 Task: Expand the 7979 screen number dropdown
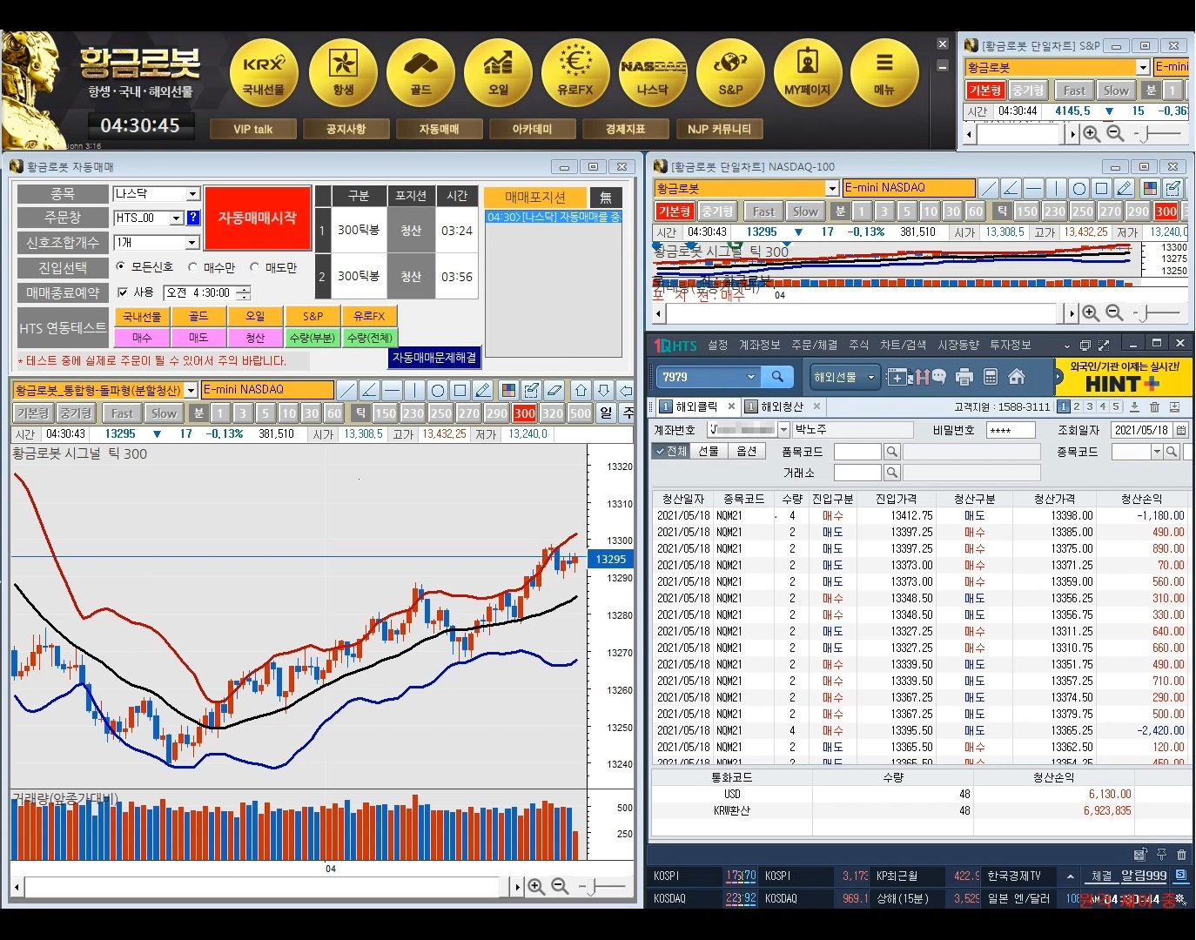pyautogui.click(x=750, y=377)
